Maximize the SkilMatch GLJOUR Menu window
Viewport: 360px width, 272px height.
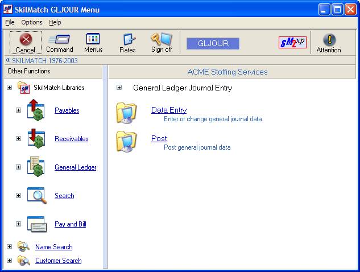click(337, 10)
